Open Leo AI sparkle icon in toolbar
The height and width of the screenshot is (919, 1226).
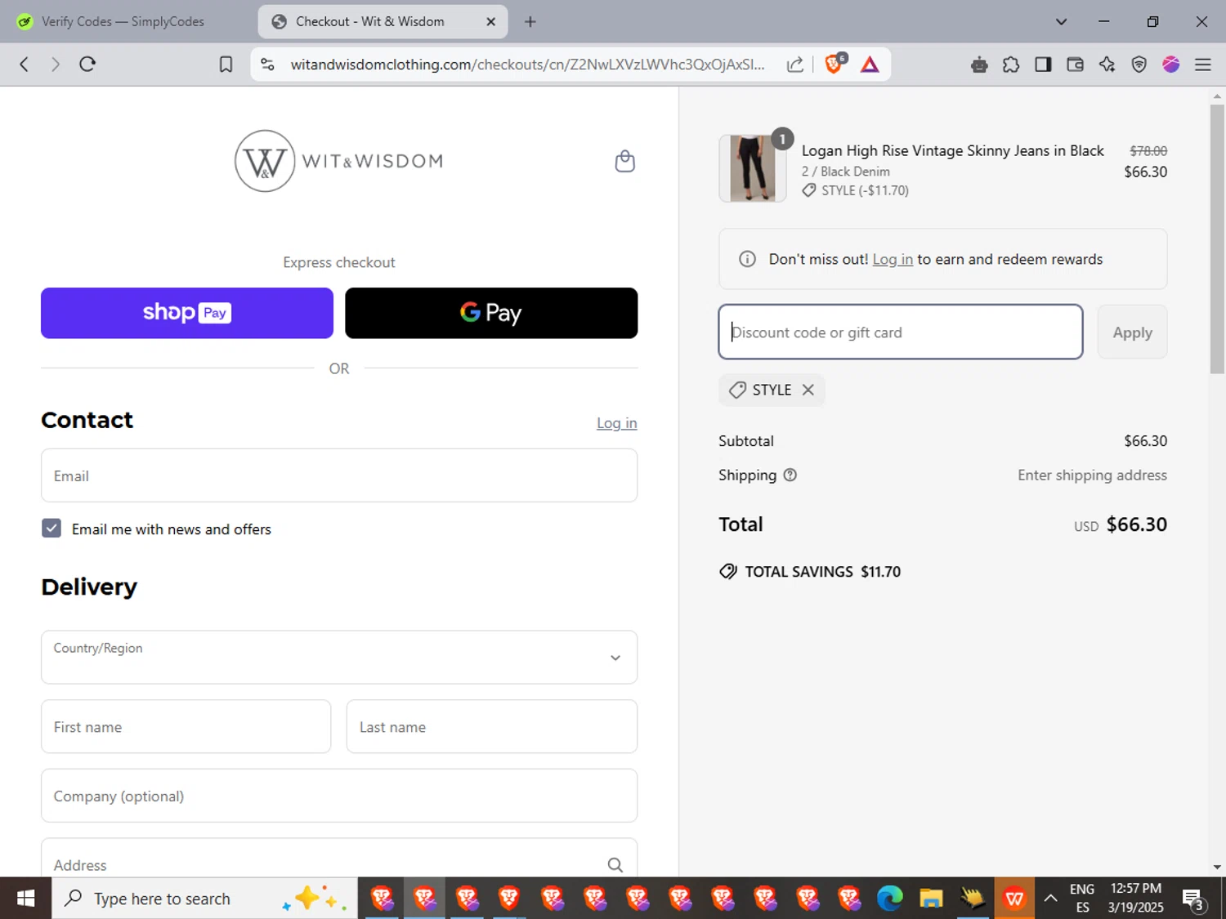1107,65
